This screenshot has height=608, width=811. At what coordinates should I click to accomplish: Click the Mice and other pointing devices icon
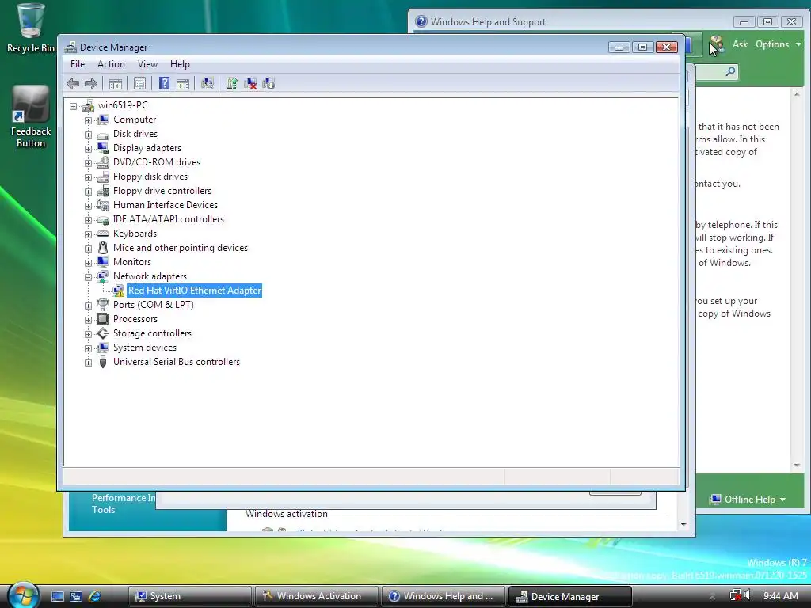tap(103, 248)
